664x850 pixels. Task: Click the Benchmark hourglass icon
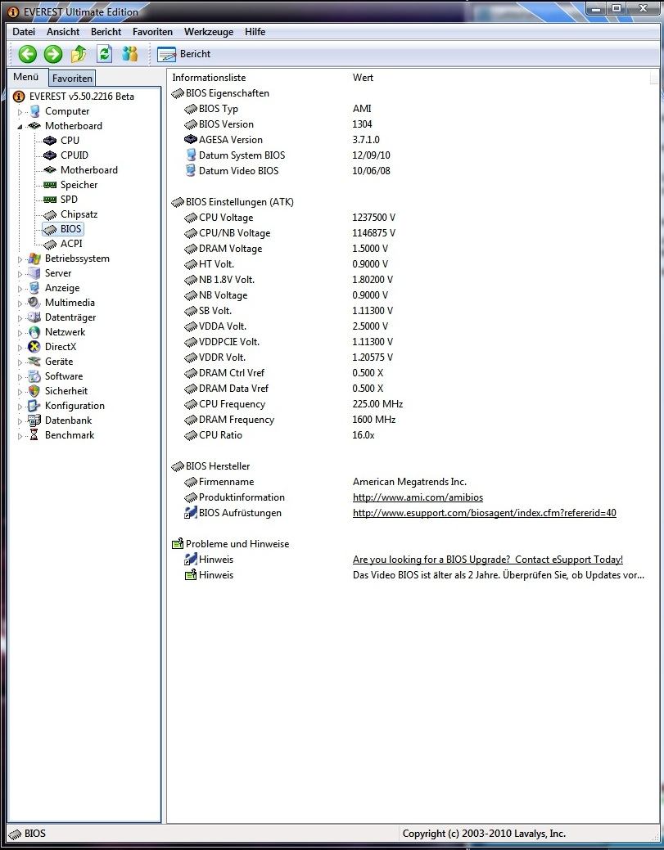pos(34,434)
